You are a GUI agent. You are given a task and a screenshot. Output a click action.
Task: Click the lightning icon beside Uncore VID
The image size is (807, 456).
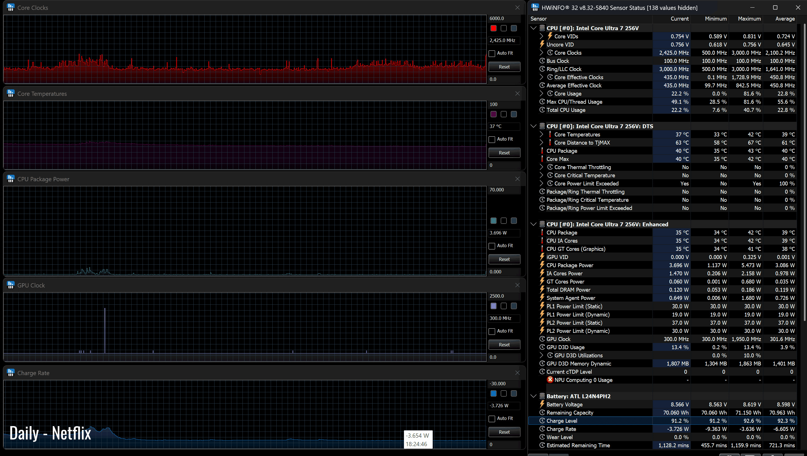point(542,45)
